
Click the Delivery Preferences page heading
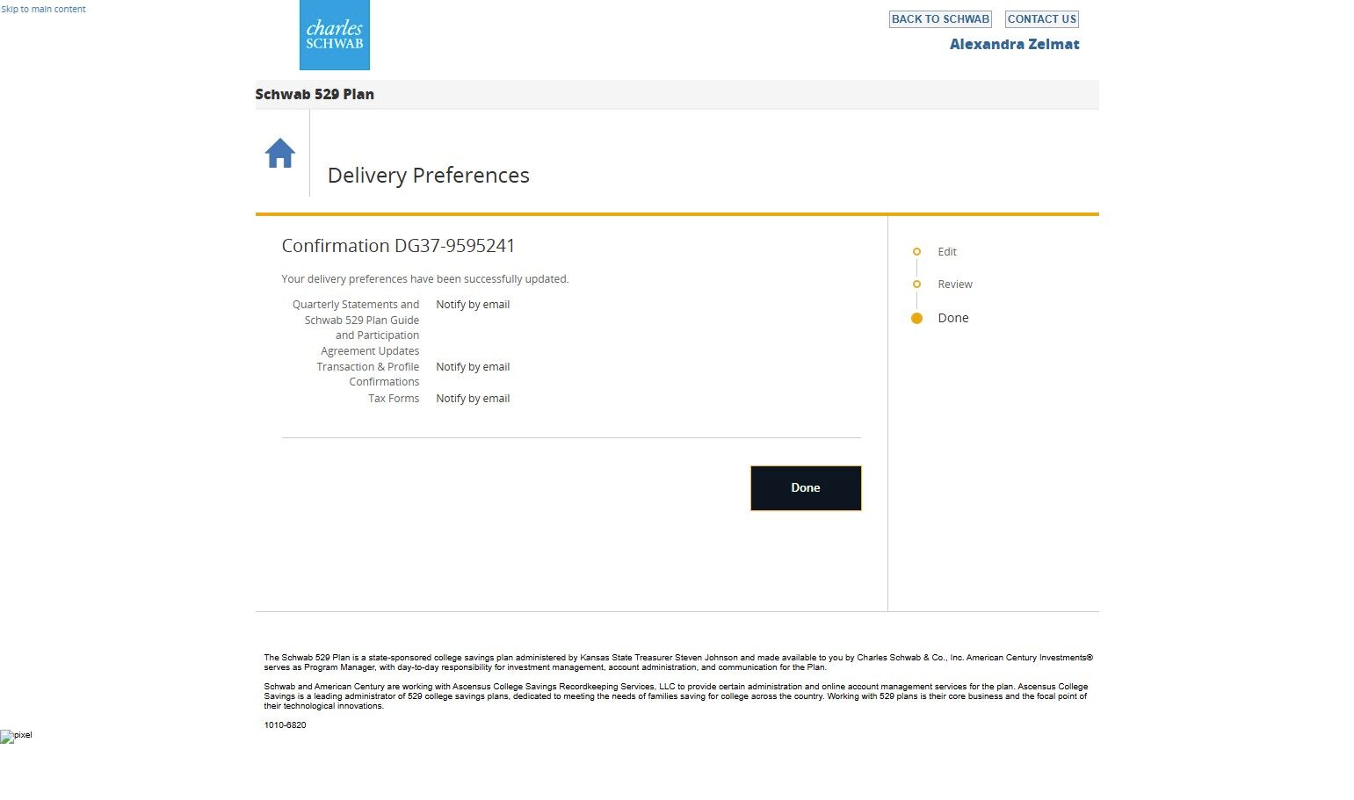click(x=429, y=176)
